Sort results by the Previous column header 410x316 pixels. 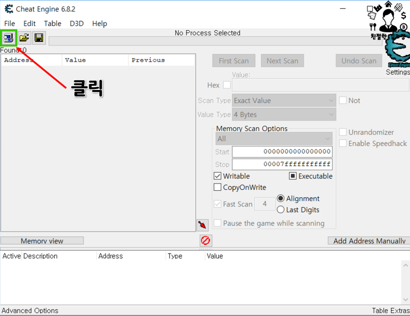point(161,60)
